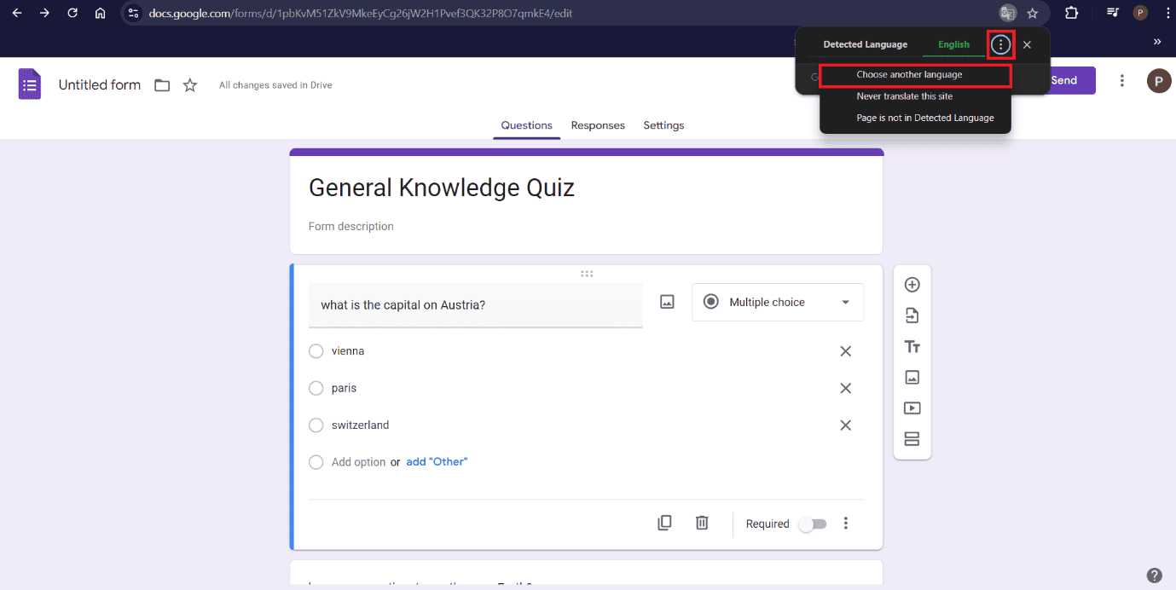This screenshot has width=1176, height=590.
Task: Add a new question from sidebar
Action: [912, 285]
